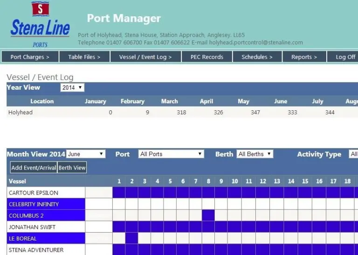Click the Location column header
Image resolution: width=358 pixels, height=255 pixels.
[x=42, y=101]
